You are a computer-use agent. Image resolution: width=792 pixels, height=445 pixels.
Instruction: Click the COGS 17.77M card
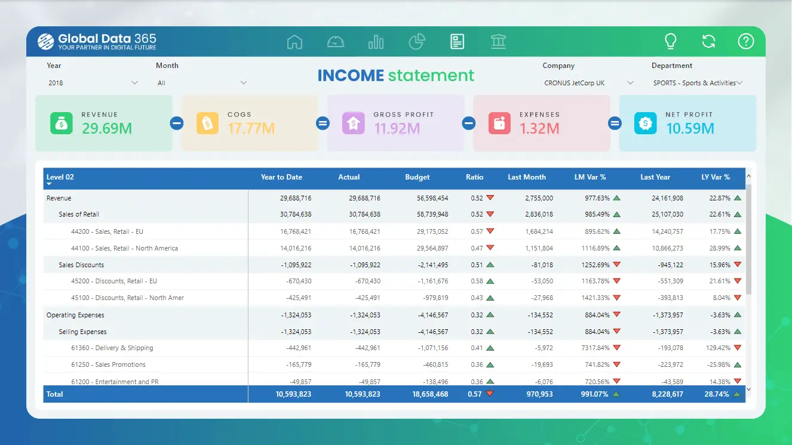[250, 123]
